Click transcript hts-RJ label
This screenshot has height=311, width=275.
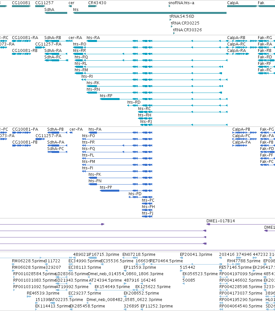tap(146, 121)
